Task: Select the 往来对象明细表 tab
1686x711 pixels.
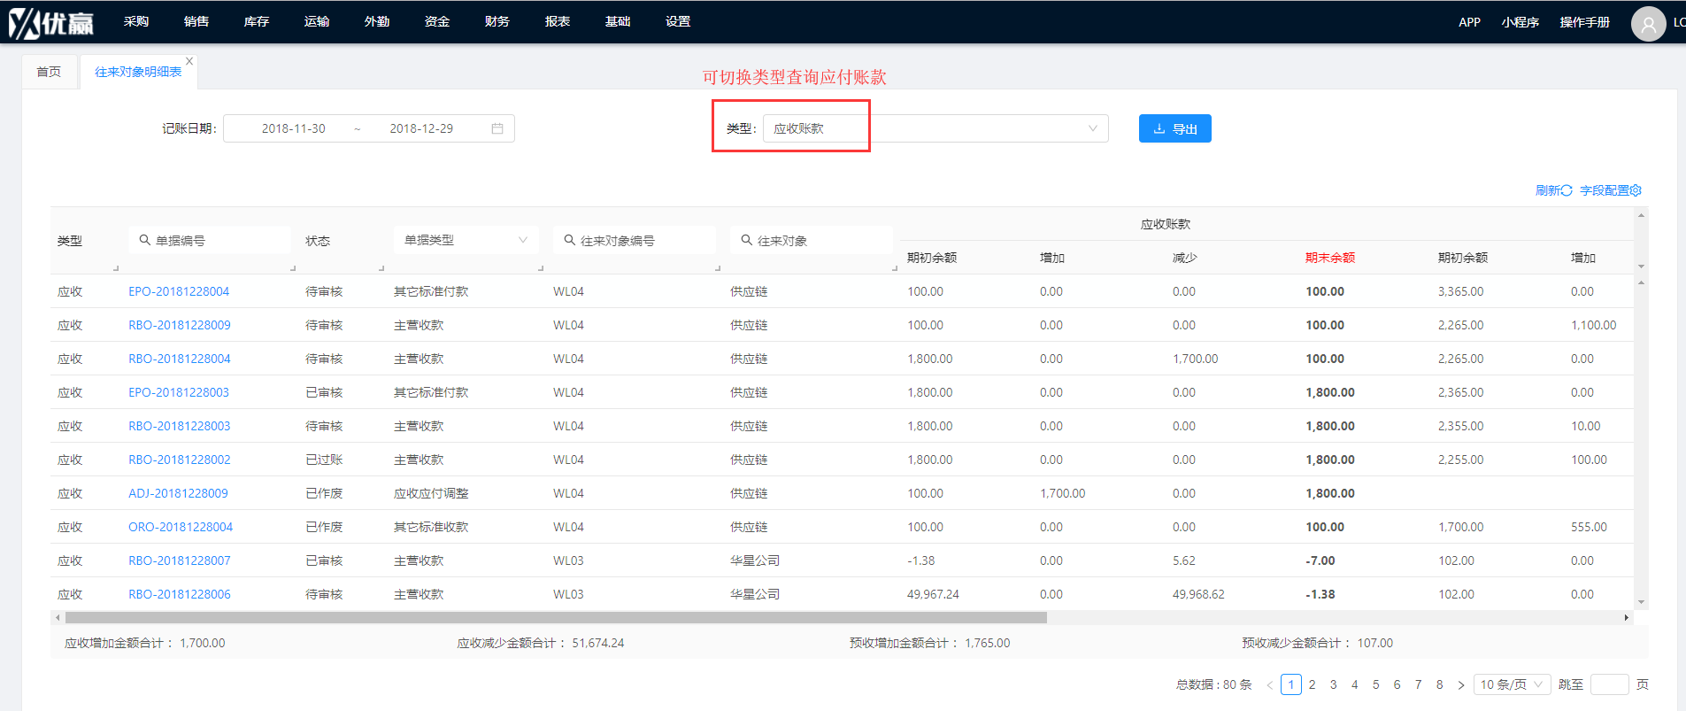Action: [138, 72]
